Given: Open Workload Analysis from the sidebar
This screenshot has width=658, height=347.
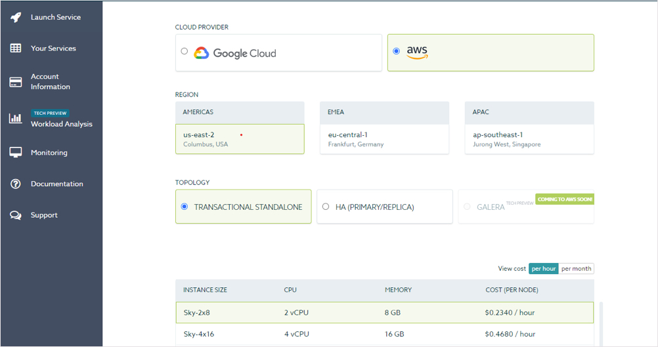Looking at the screenshot, I should 61,124.
